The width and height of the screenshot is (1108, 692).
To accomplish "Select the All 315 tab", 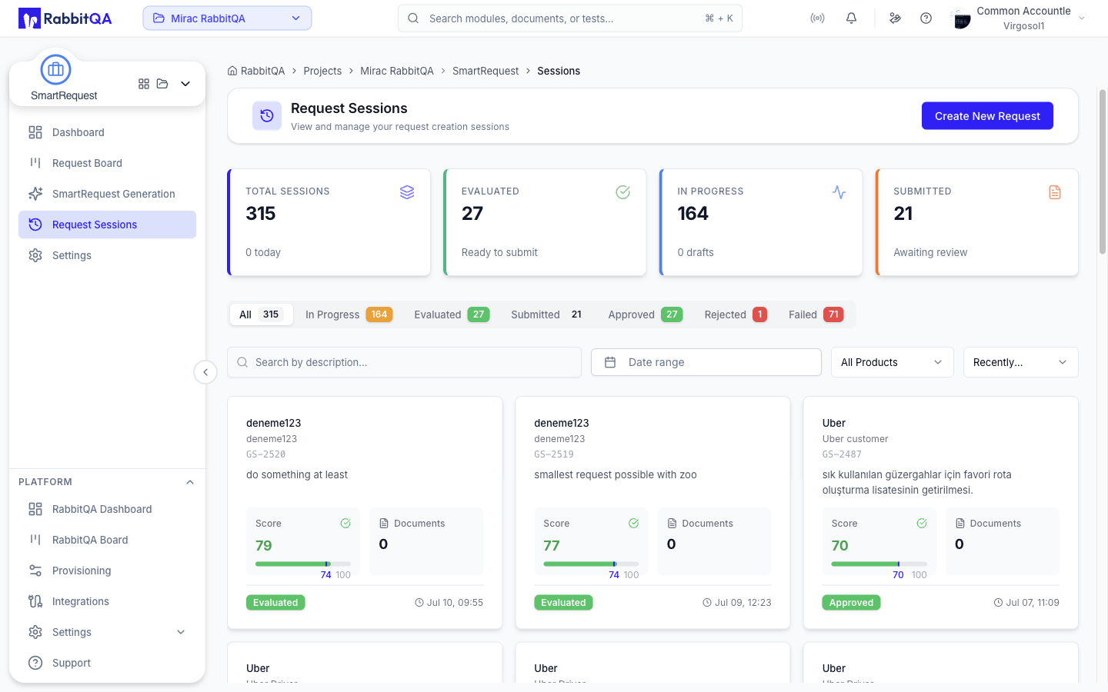I will [262, 314].
